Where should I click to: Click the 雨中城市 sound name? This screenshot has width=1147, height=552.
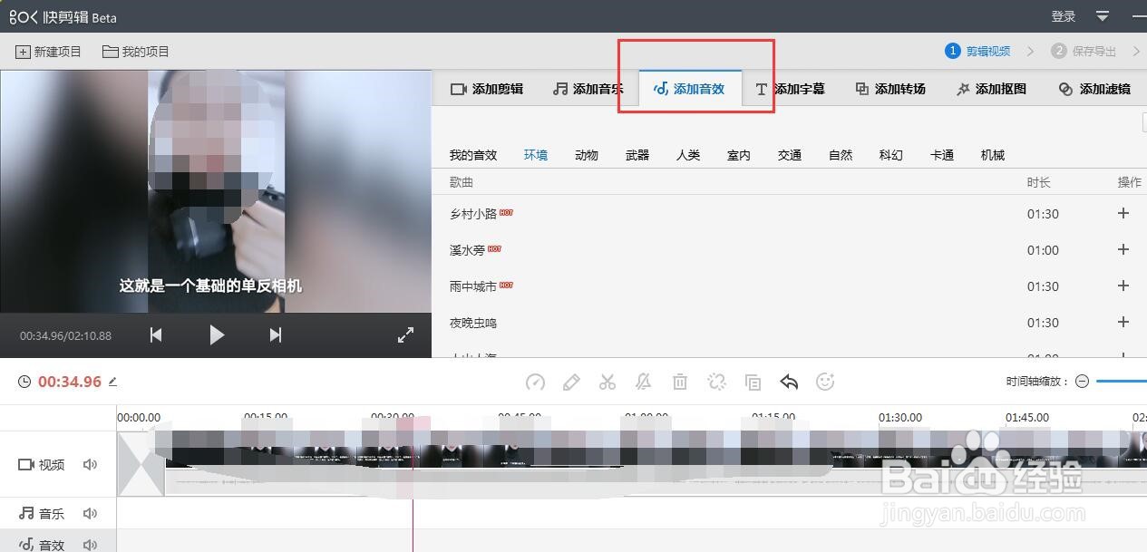(473, 286)
